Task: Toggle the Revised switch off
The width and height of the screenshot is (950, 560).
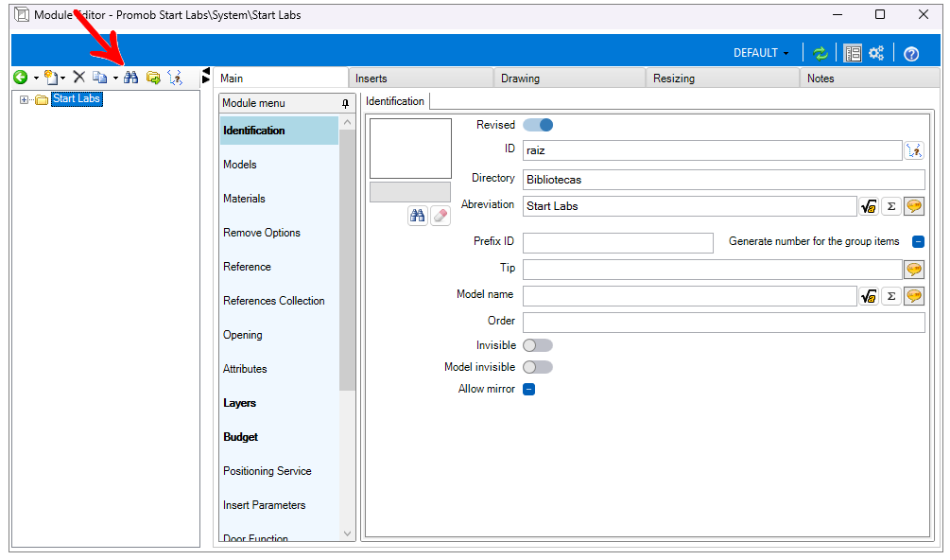Action: pos(538,125)
